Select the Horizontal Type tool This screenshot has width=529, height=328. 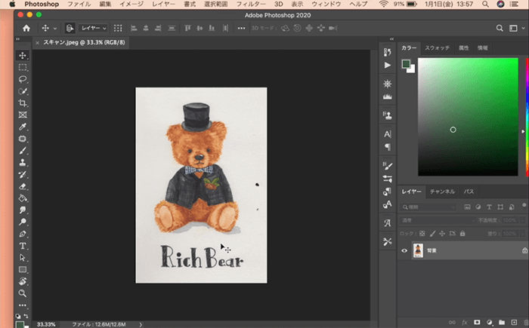(x=23, y=246)
